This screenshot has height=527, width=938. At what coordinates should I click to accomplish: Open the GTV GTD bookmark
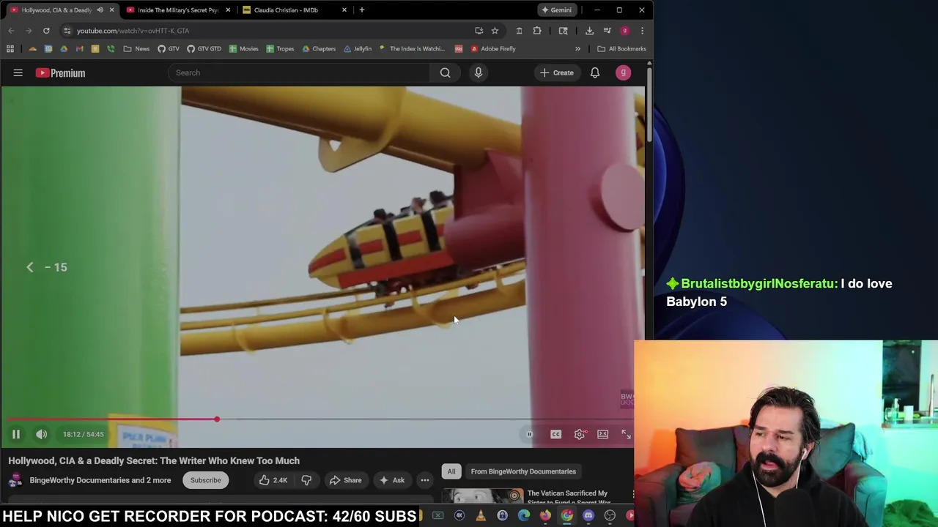click(204, 49)
